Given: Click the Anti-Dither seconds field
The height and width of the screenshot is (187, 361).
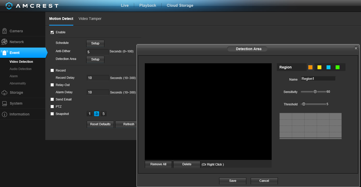Looking at the screenshot, I should coord(97,52).
